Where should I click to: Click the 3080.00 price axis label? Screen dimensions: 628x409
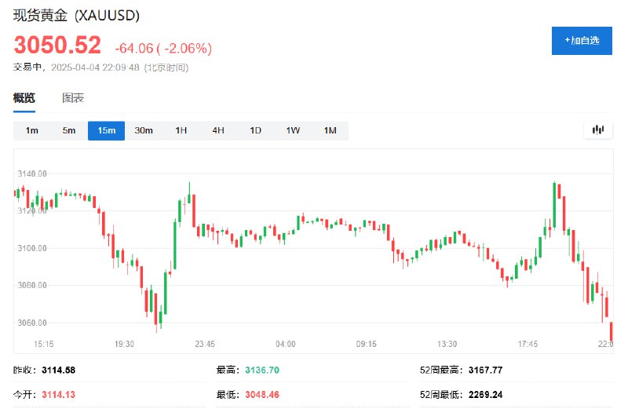point(32,285)
